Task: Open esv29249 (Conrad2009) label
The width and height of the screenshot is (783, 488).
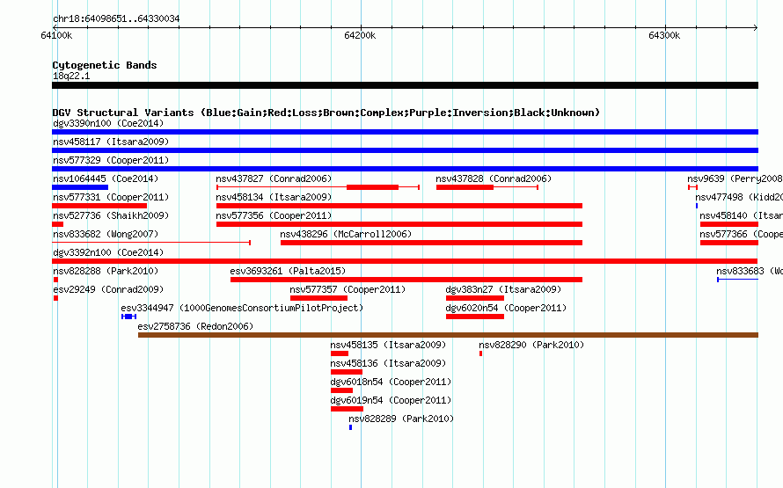Action: click(x=108, y=289)
